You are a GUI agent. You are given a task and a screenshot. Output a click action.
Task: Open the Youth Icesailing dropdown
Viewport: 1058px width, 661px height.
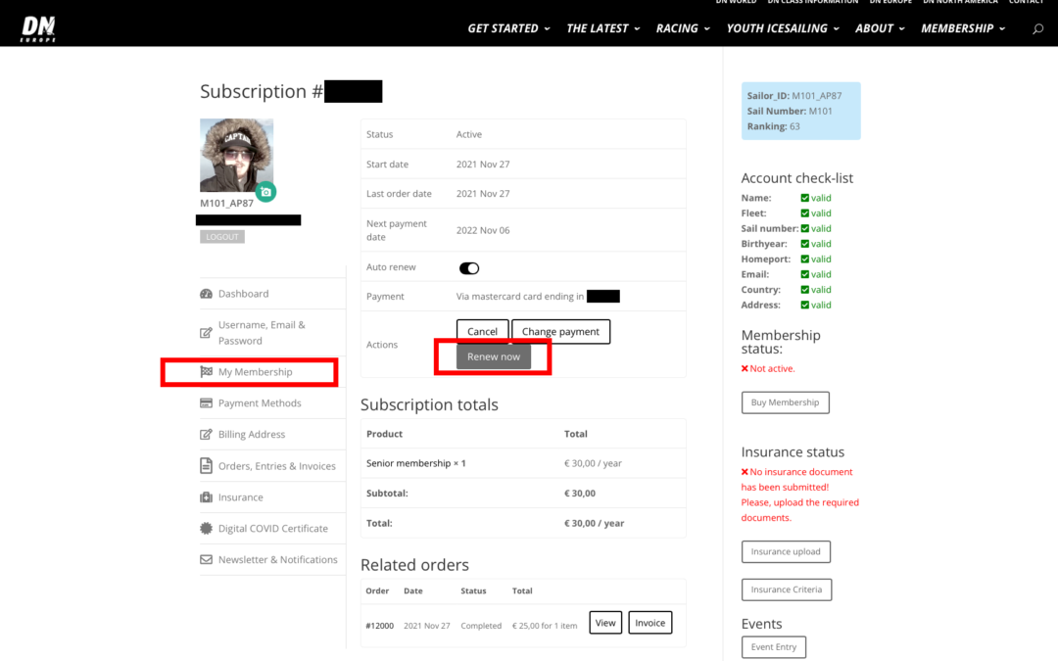pyautogui.click(x=783, y=28)
